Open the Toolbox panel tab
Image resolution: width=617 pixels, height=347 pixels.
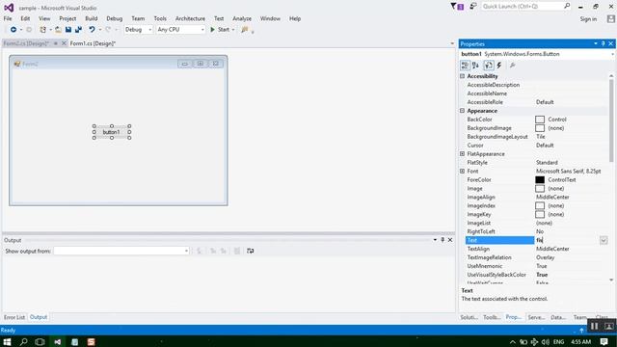492,317
